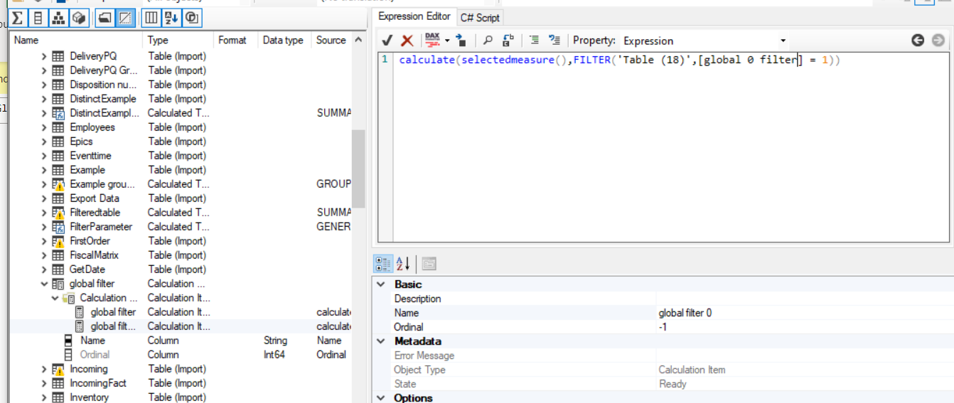This screenshot has height=403, width=954.
Task: Click the Format column header
Action: (235, 41)
